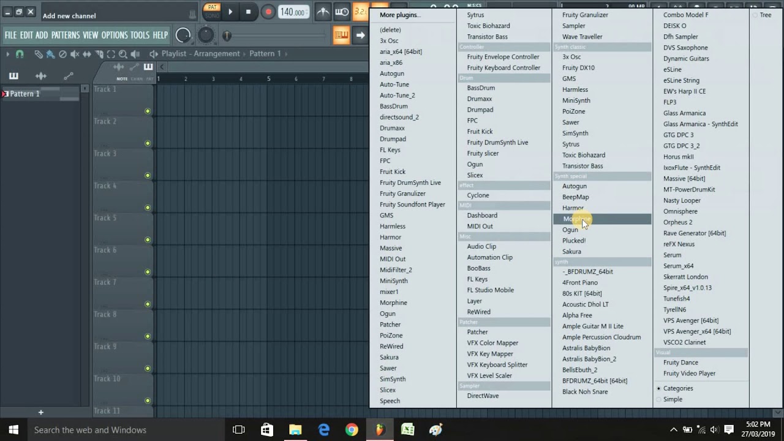Image resolution: width=784 pixels, height=441 pixels.
Task: Toggle the step editing keyboard icon
Action: (341, 36)
